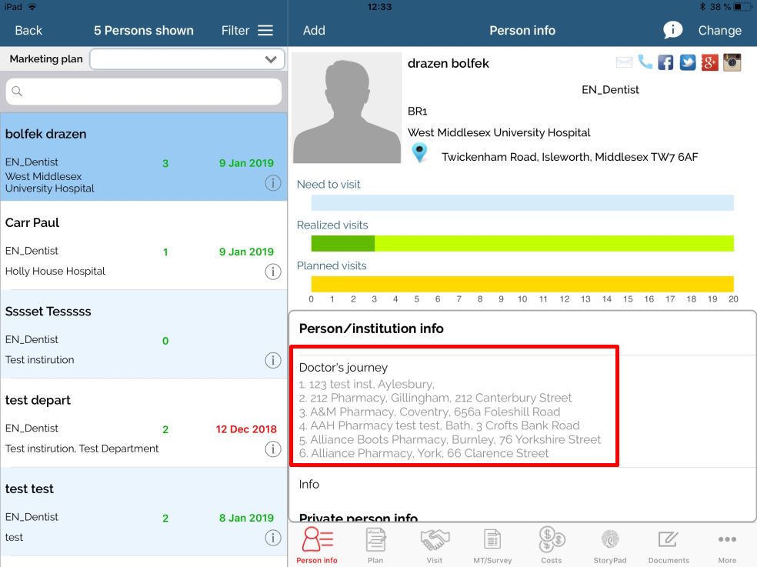The image size is (757, 567).
Task: Open the StoryPad tab
Action: coord(610,545)
